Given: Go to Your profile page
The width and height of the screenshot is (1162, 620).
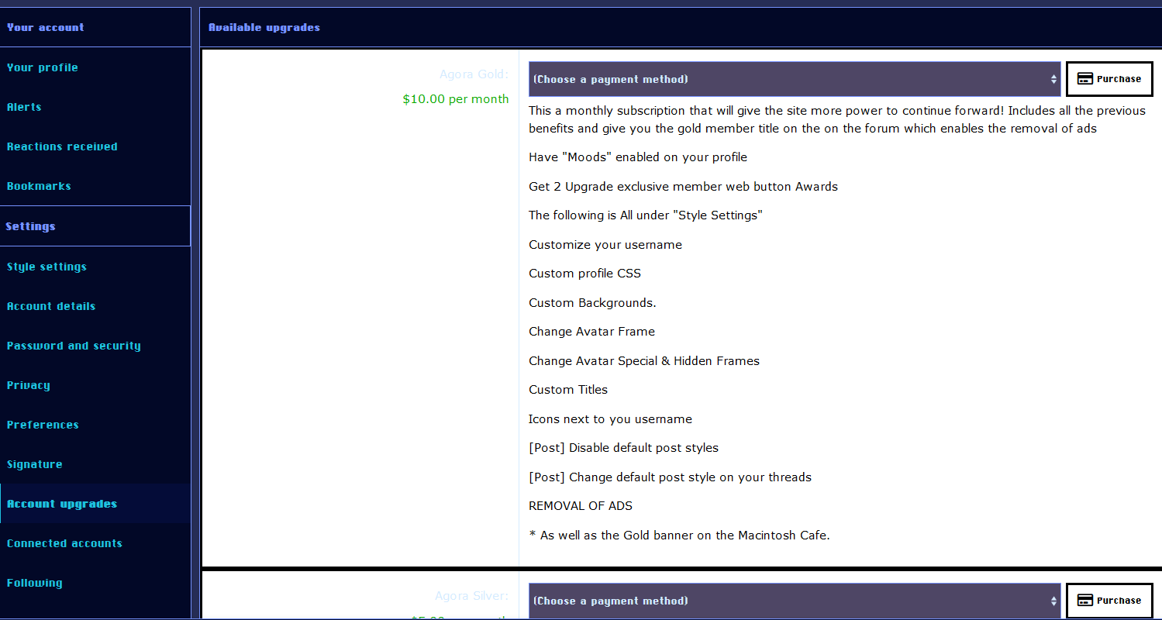Looking at the screenshot, I should click(43, 67).
